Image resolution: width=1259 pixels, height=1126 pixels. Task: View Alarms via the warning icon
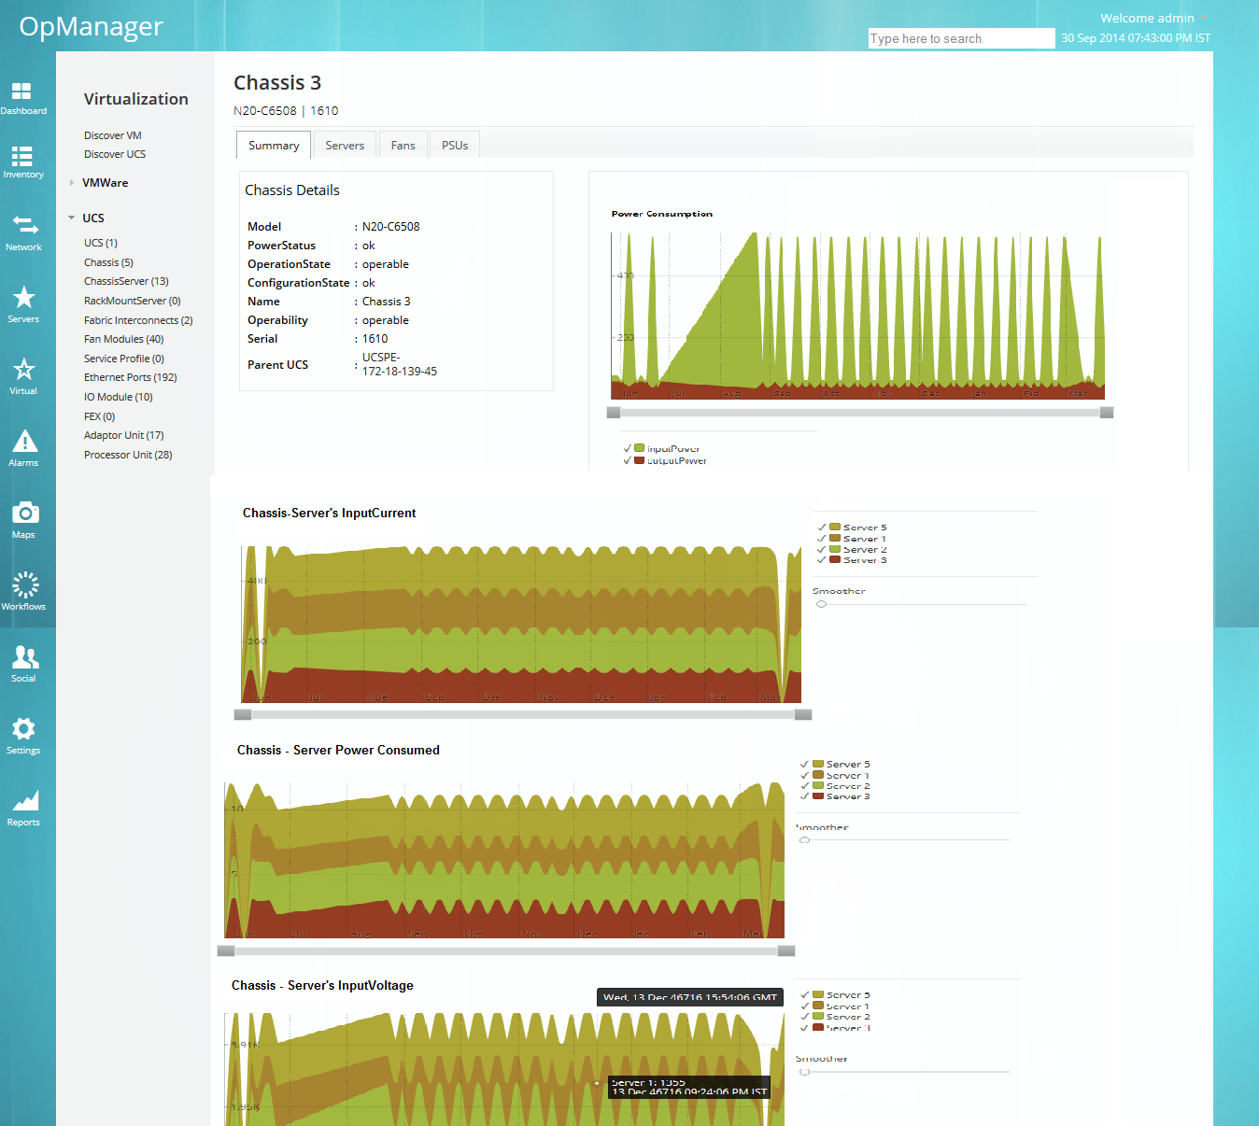(x=24, y=441)
